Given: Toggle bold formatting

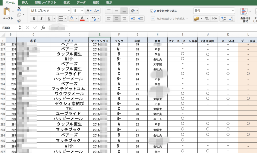Looking at the screenshot, I should tap(34, 18).
